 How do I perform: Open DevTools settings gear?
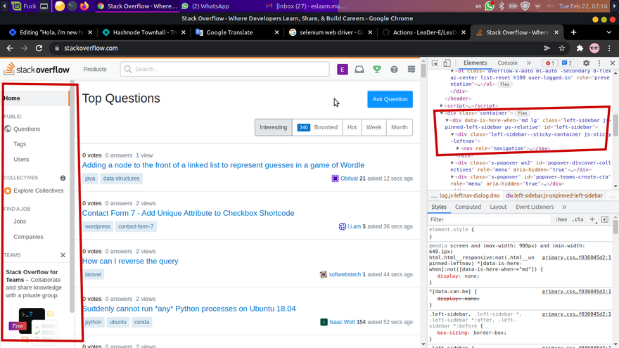[586, 63]
